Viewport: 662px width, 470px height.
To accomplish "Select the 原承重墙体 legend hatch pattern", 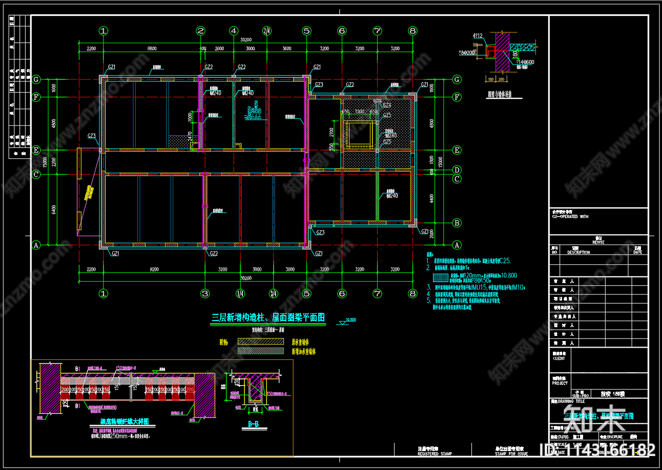I will point(261,341).
